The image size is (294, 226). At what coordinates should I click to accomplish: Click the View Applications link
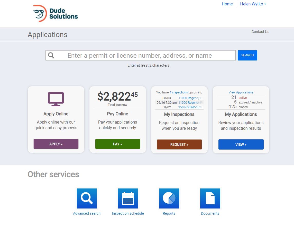point(241,92)
